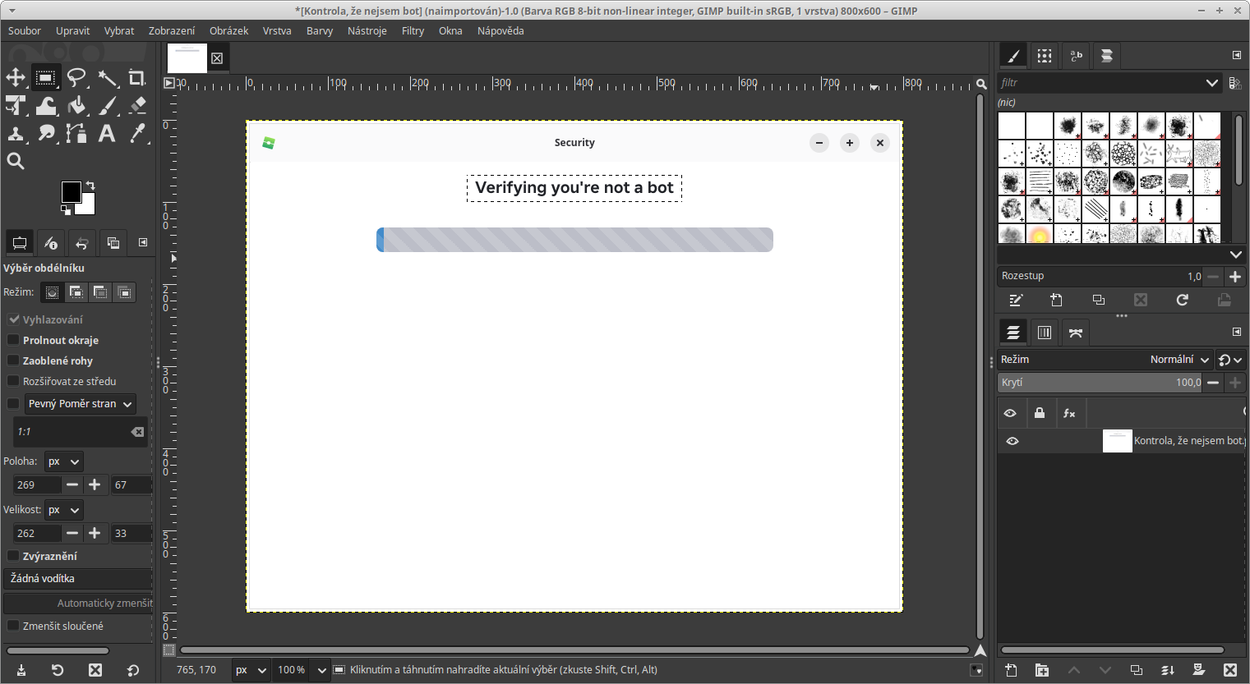Switch to the Channels tab
Viewport: 1250px width, 684px height.
pos(1045,333)
